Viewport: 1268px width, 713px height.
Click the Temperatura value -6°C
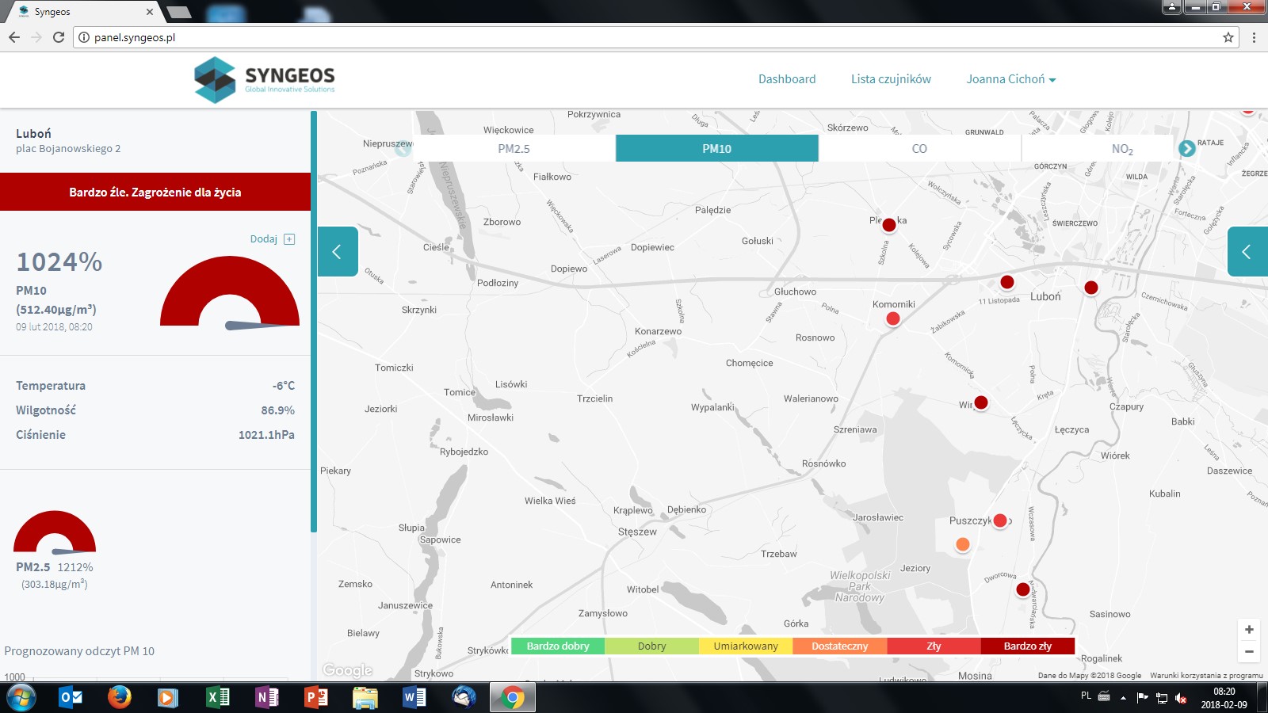tap(284, 386)
